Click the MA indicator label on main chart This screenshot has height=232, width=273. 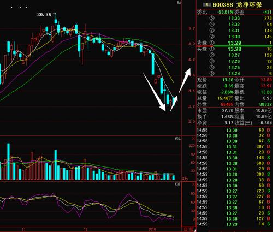pos(179,3)
